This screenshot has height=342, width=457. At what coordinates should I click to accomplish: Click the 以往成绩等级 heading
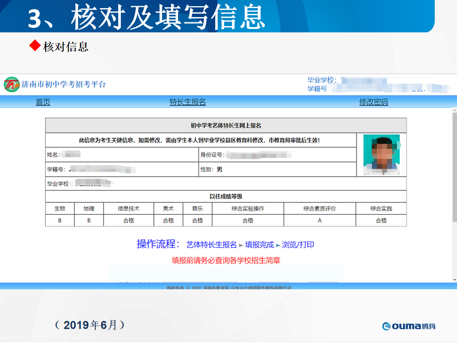(226, 196)
